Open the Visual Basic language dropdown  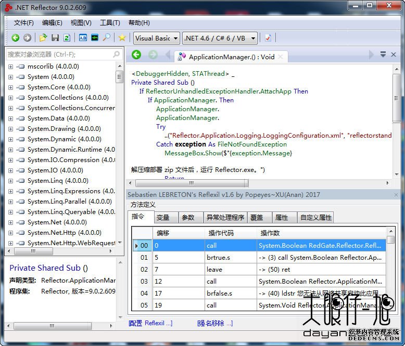157,38
